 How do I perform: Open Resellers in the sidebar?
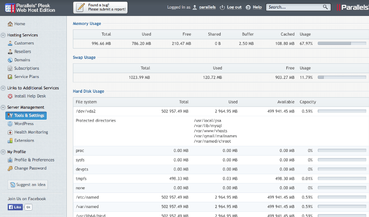point(23,51)
